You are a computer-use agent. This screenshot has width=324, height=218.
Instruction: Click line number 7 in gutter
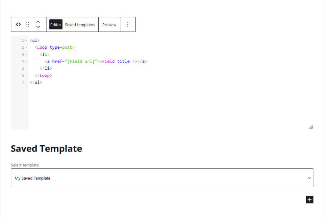pos(23,82)
